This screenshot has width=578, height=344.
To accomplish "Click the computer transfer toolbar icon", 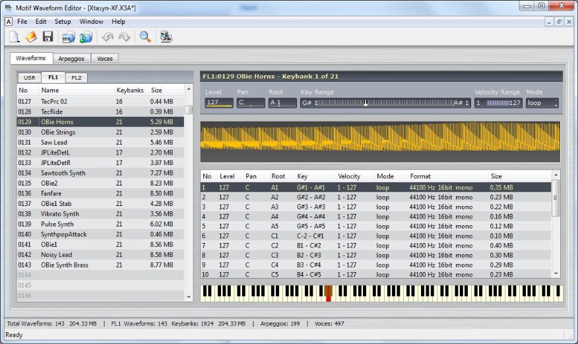I will pyautogui.click(x=166, y=37).
